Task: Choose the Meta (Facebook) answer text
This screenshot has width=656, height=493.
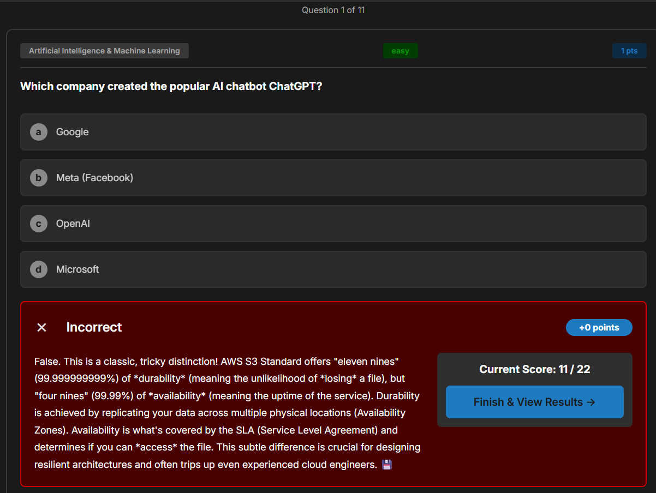Action: 94,178
